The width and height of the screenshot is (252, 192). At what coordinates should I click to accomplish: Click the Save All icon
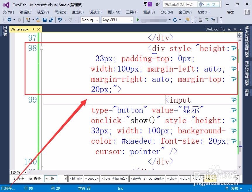pos(51,20)
